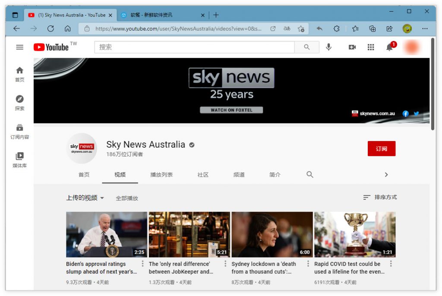Expand more channel tabs with right chevron
Image resolution: width=442 pixels, height=296 pixels.
coord(386,175)
